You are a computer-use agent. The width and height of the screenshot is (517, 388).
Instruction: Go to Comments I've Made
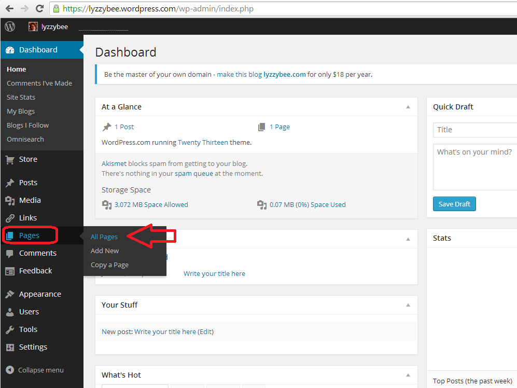click(39, 83)
